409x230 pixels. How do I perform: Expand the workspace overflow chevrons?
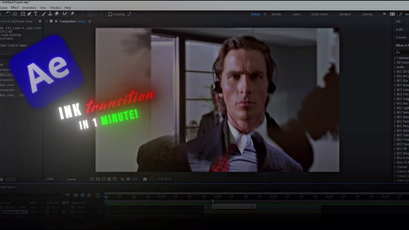point(384,14)
